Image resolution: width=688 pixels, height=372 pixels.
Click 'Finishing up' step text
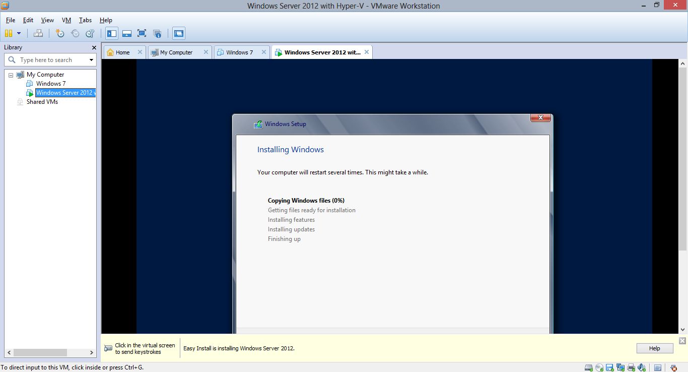(284, 239)
